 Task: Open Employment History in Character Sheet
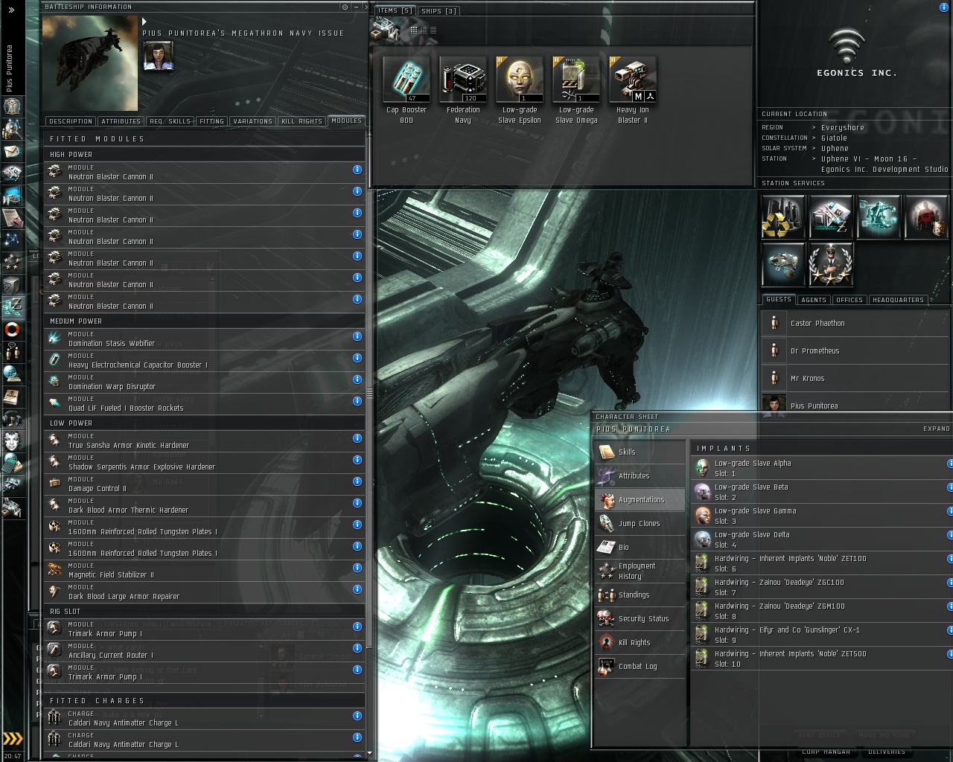(x=640, y=571)
